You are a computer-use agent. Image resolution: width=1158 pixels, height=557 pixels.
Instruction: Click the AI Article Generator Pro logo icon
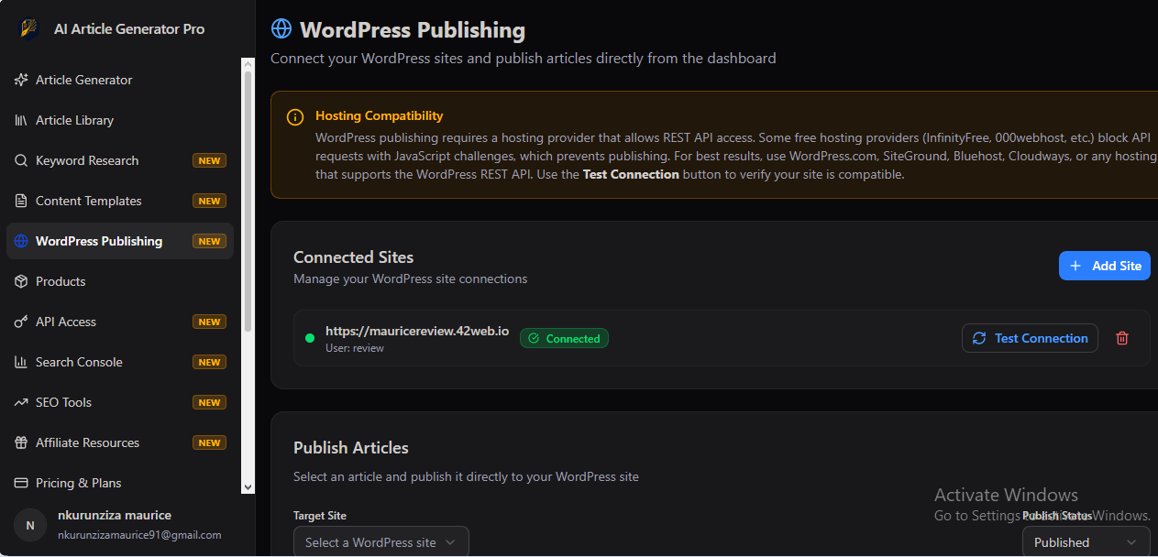coord(29,28)
